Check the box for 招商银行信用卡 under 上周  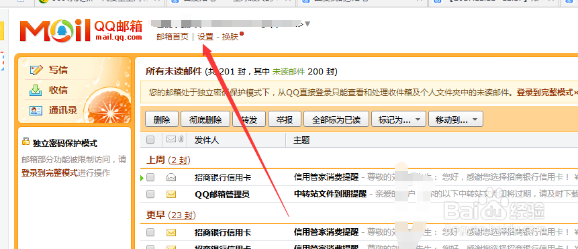pos(150,178)
